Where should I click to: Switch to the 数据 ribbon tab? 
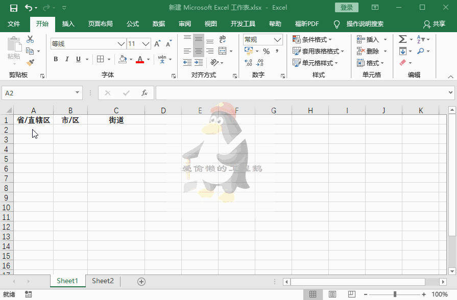pyautogui.click(x=159, y=24)
